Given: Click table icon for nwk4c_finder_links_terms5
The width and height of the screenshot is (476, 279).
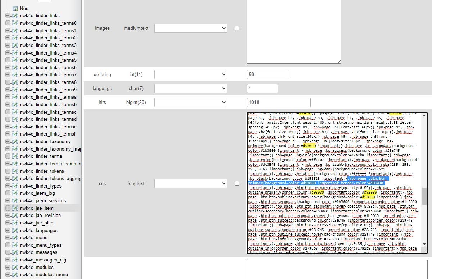Looking at the screenshot, I should pyautogui.click(x=15, y=60).
